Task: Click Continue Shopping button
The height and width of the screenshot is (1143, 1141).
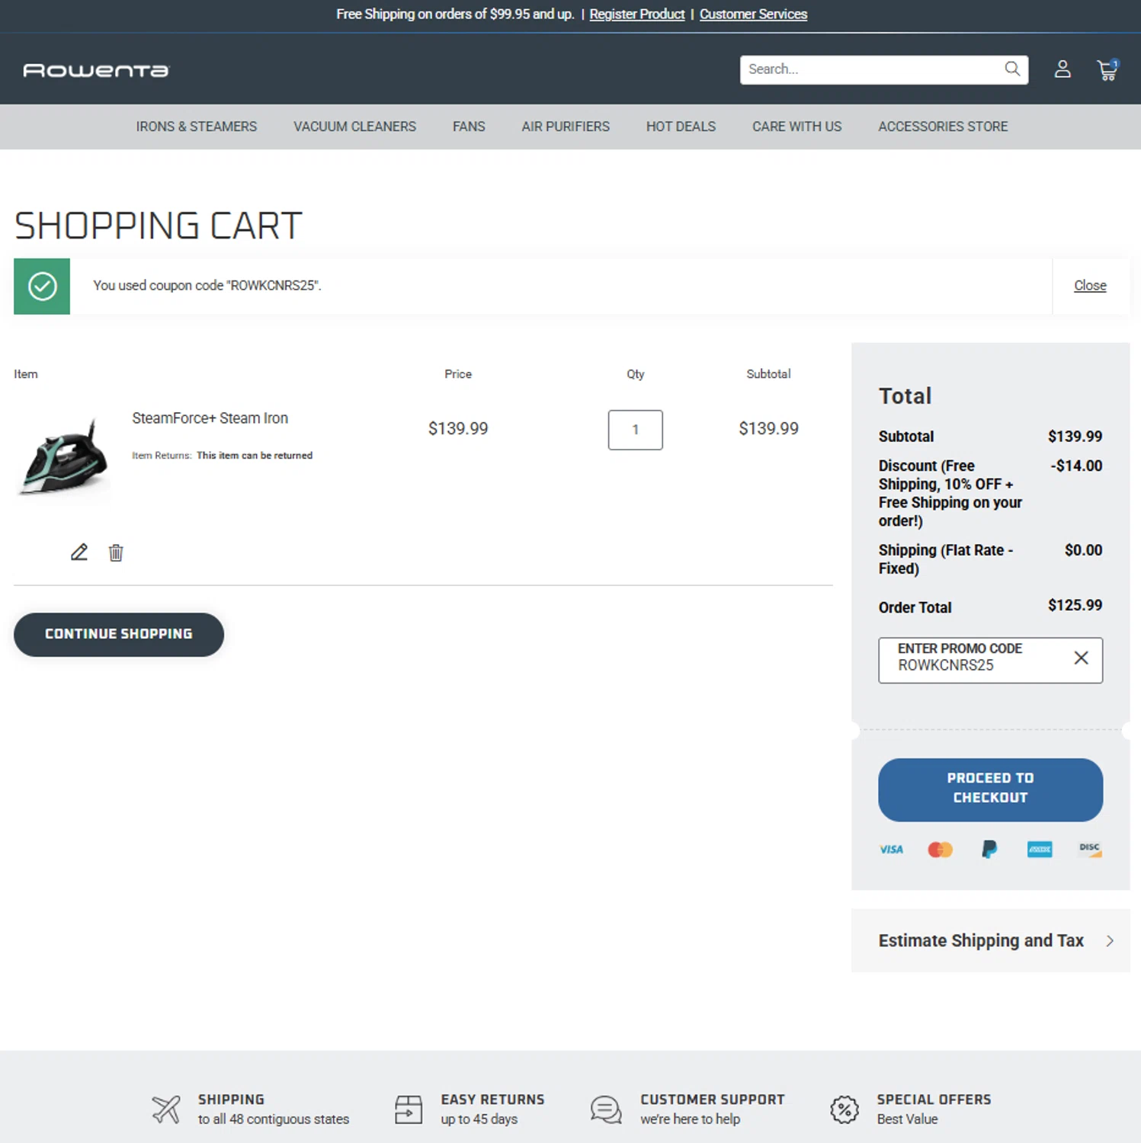Action: click(119, 634)
